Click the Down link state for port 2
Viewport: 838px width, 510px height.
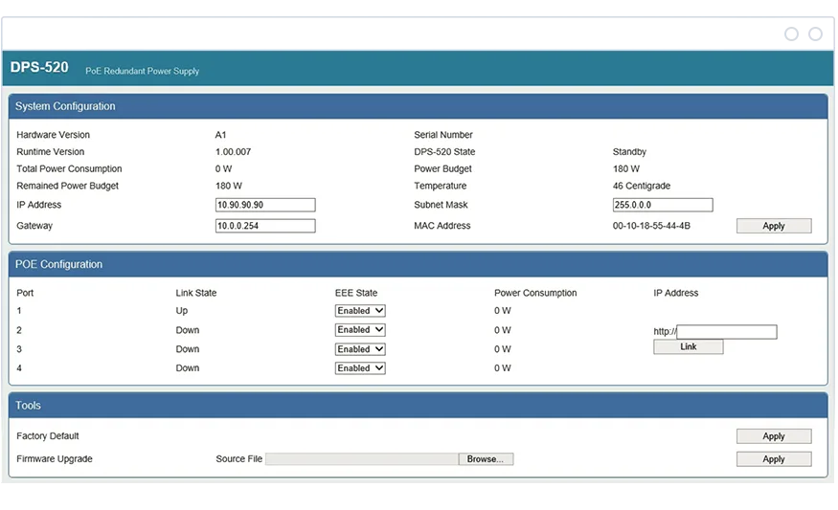pos(188,330)
